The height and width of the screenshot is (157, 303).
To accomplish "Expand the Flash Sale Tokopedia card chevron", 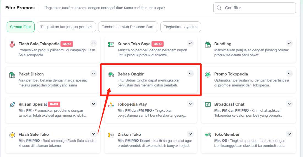I will (x=93, y=43).
